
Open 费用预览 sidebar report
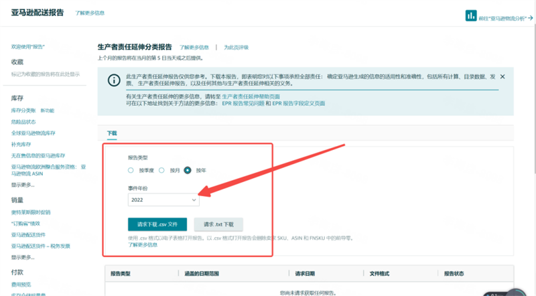click(21, 285)
